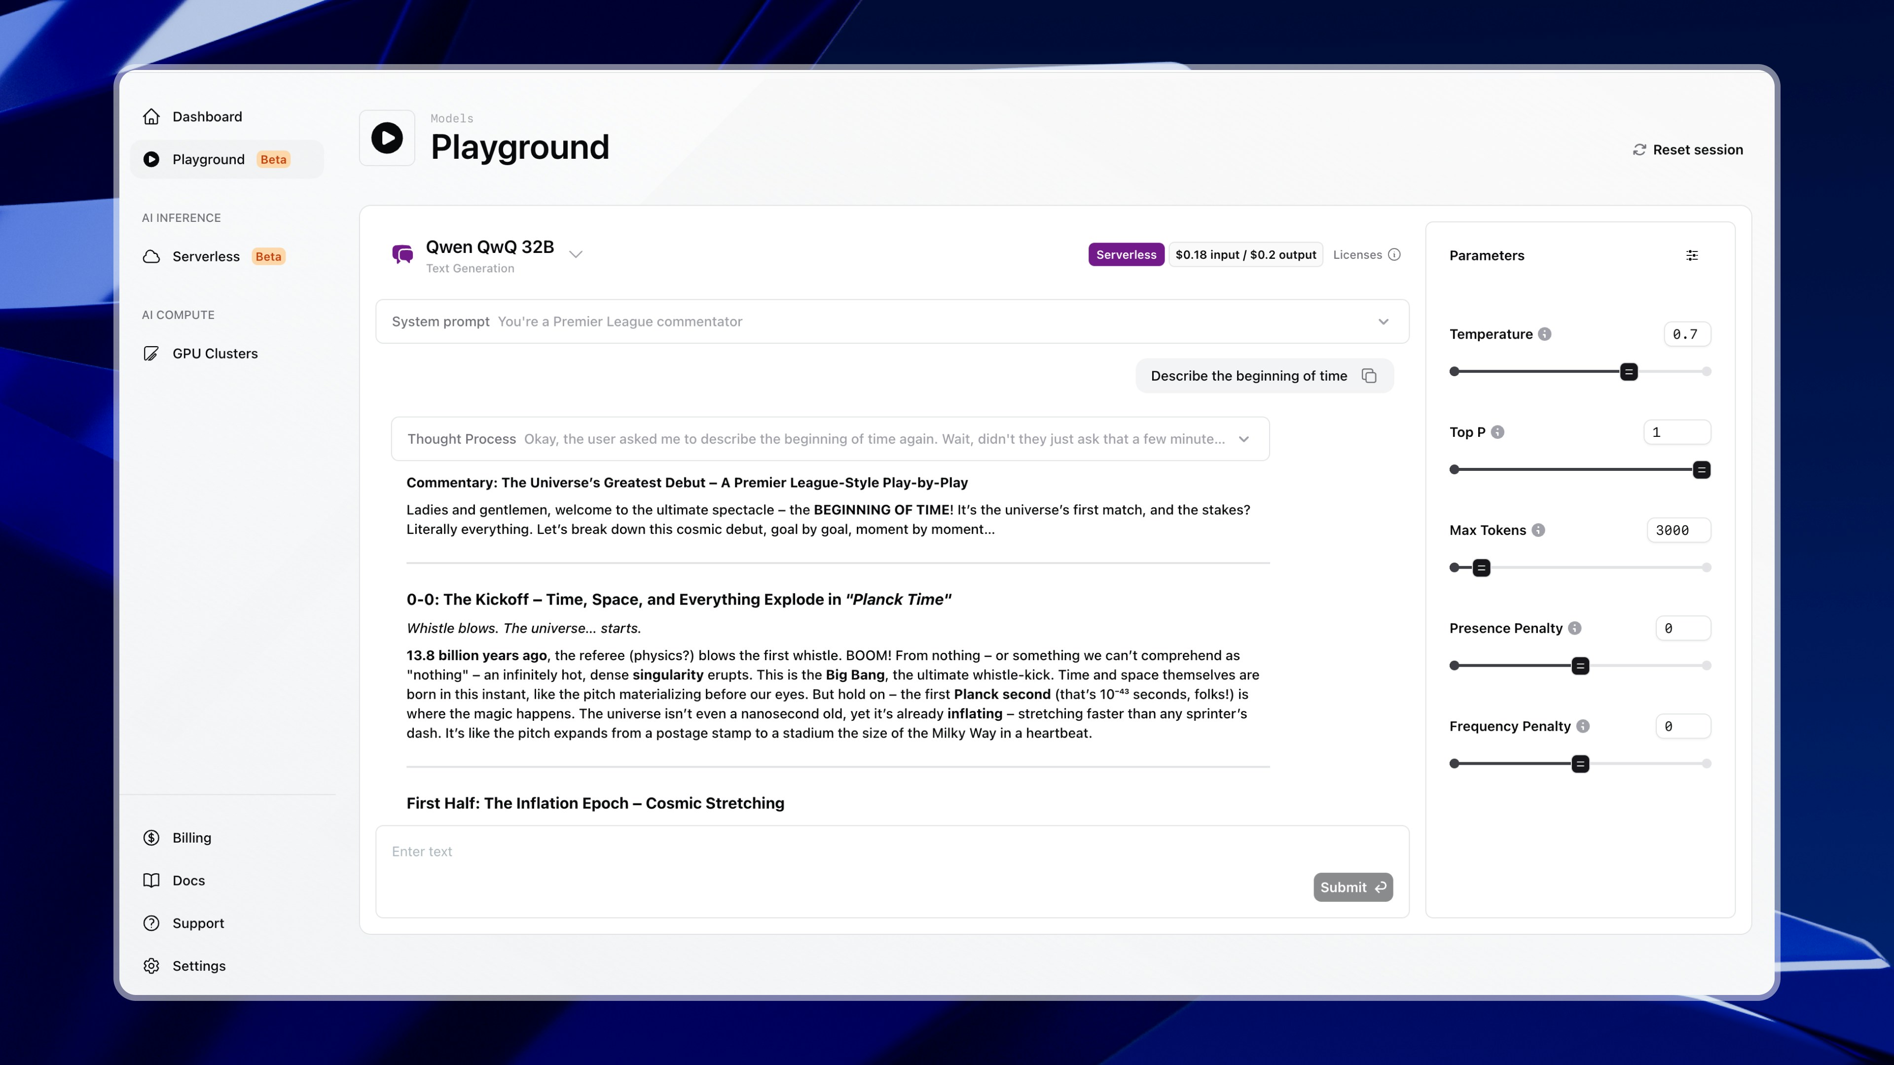Open Docs in the sidebar
The height and width of the screenshot is (1065, 1894).
coord(226,881)
